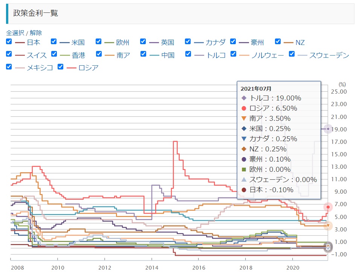Uncheck the NZ checkbox
The height and width of the screenshot is (276, 359).
pos(278,42)
